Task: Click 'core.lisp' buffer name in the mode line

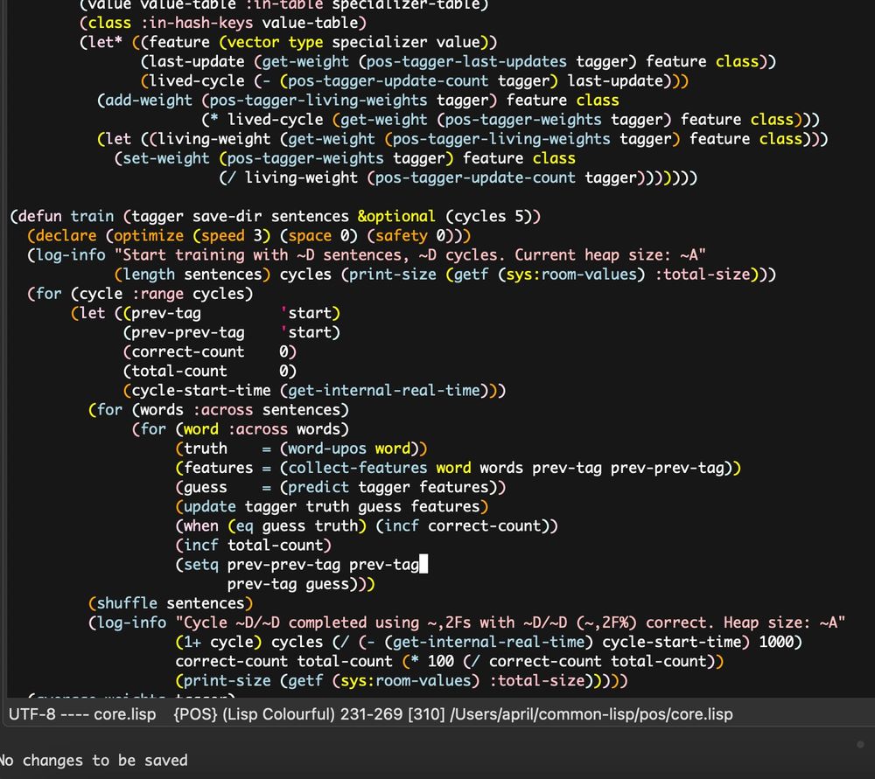Action: (125, 714)
